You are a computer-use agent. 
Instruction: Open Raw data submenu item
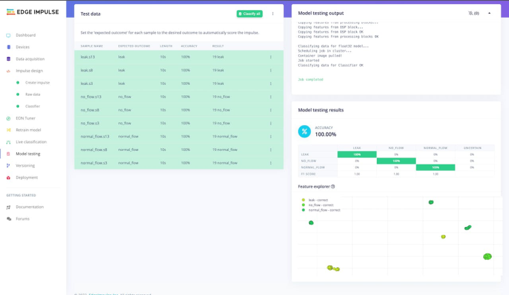pyautogui.click(x=33, y=94)
